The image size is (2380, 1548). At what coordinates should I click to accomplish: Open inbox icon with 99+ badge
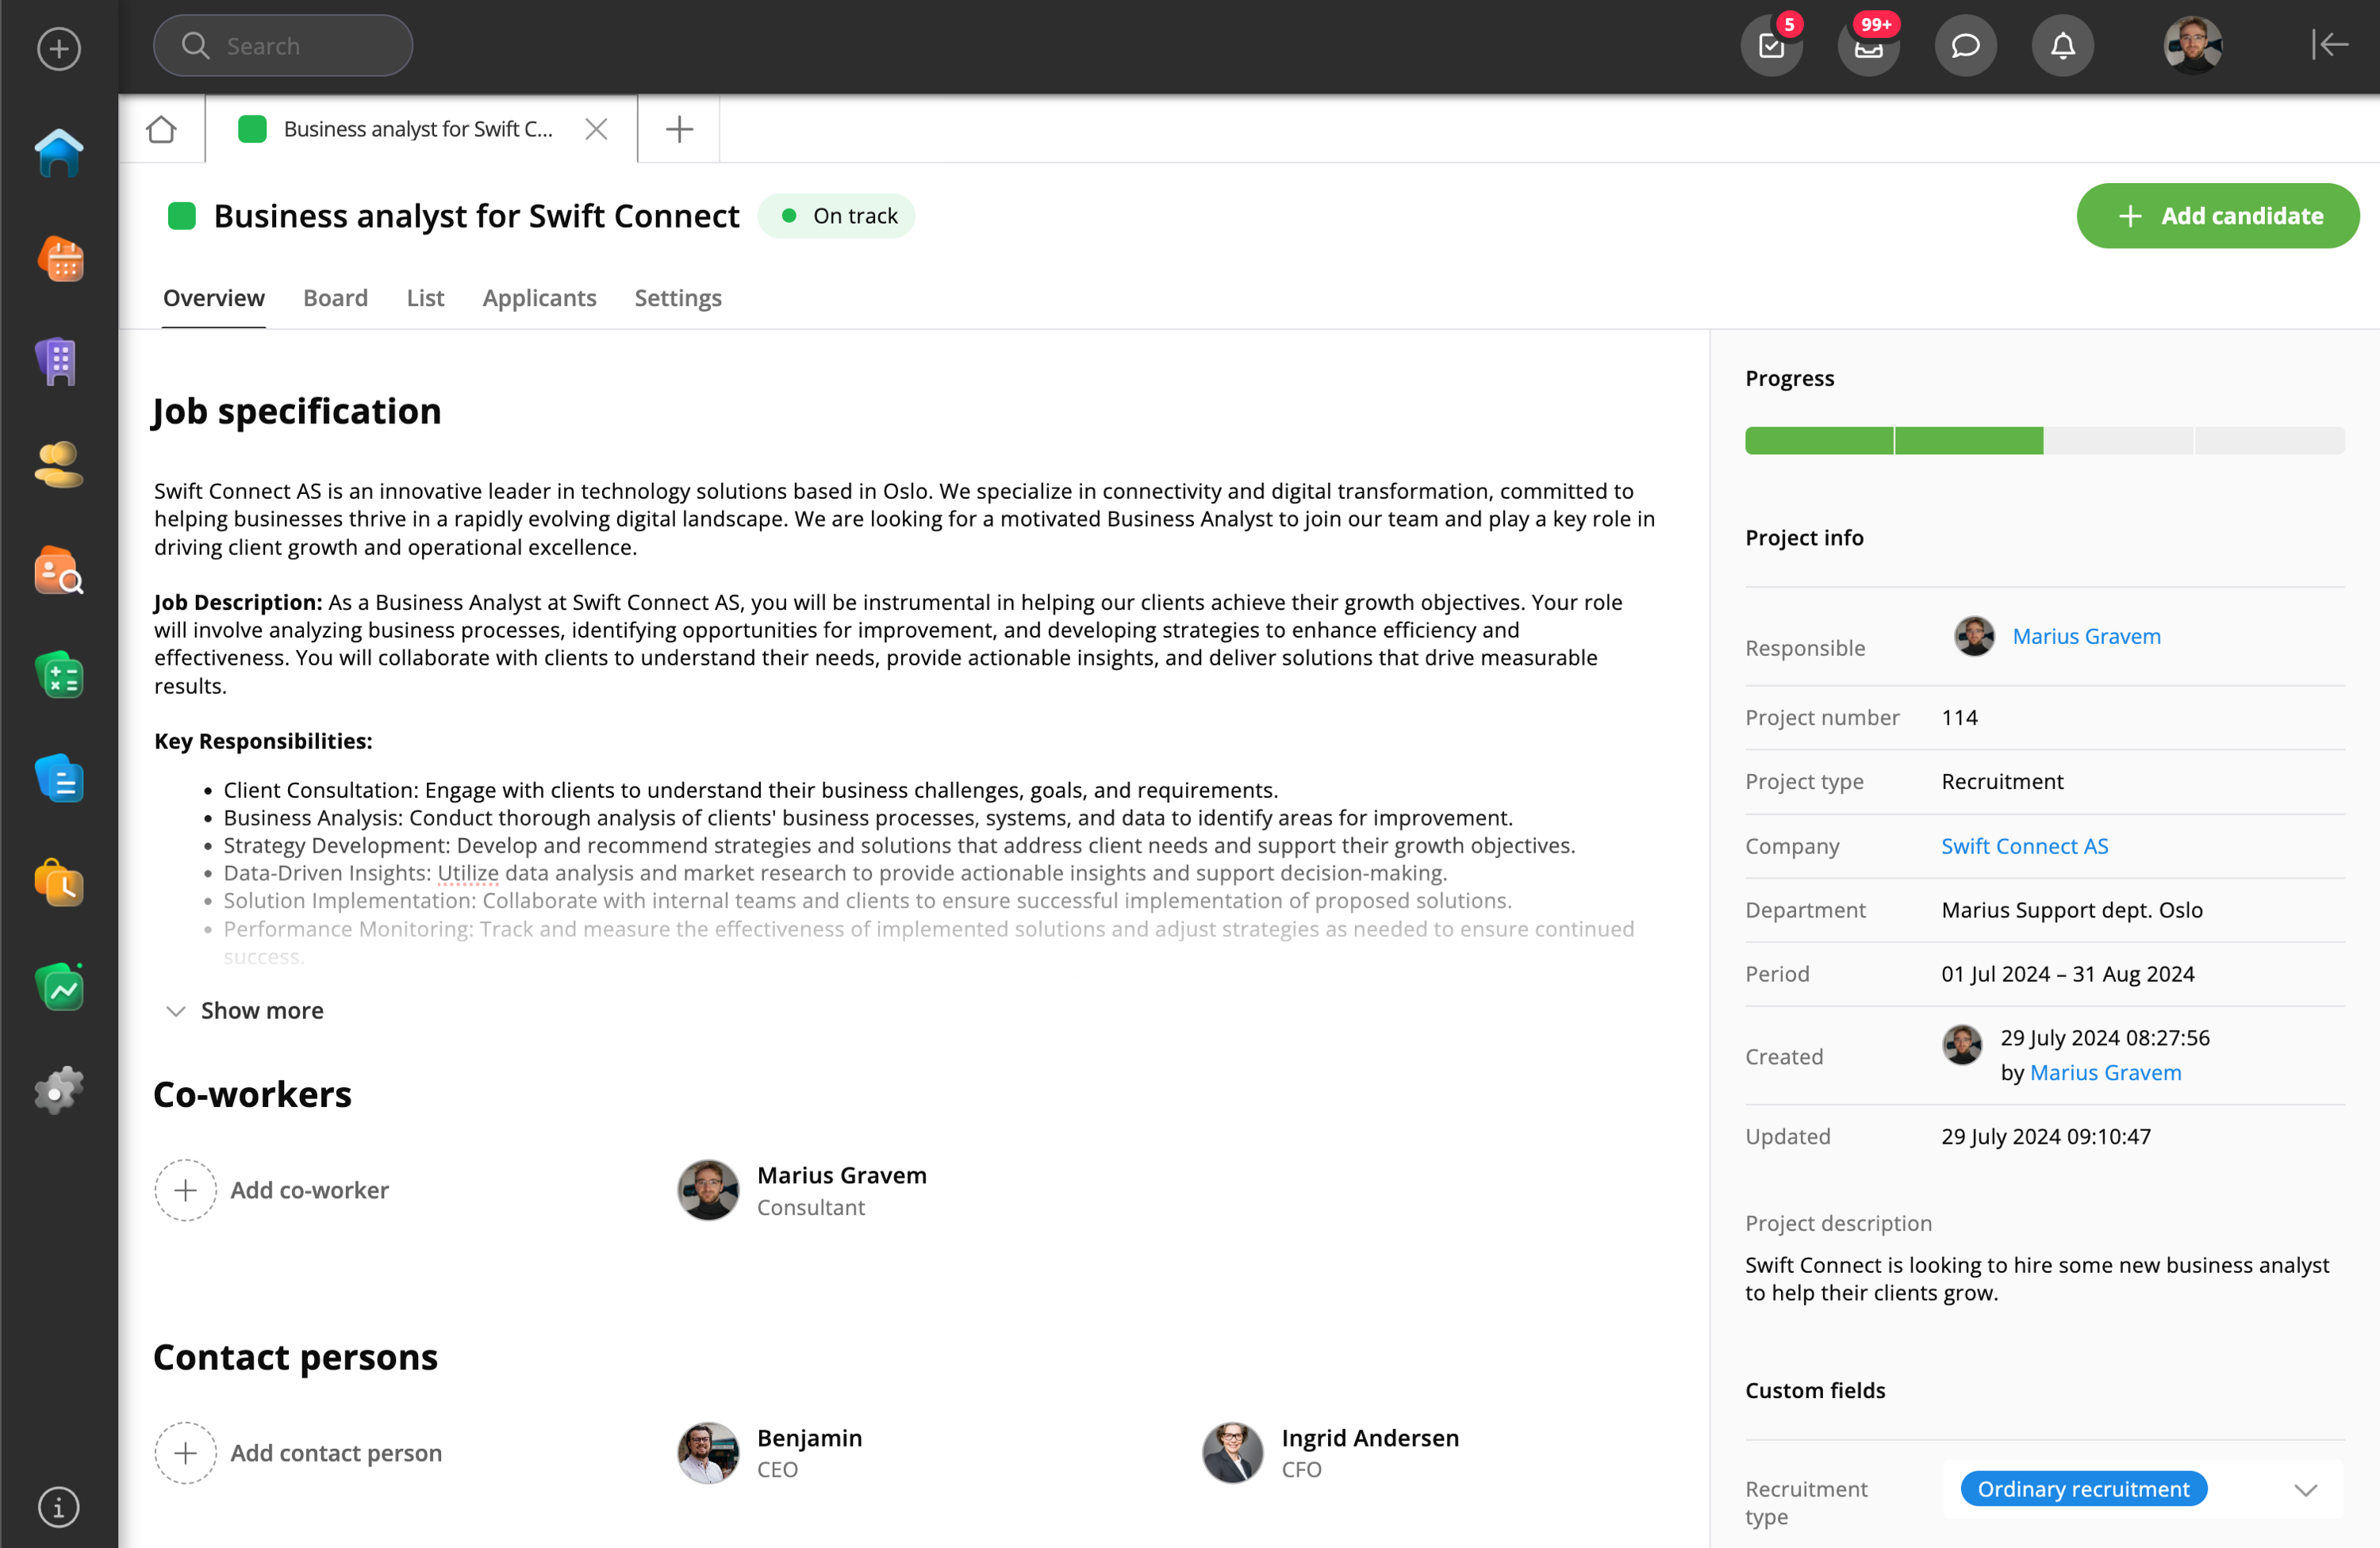[x=1868, y=45]
